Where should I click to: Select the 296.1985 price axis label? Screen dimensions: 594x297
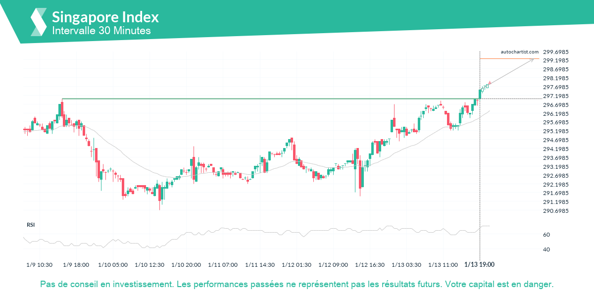click(x=555, y=114)
